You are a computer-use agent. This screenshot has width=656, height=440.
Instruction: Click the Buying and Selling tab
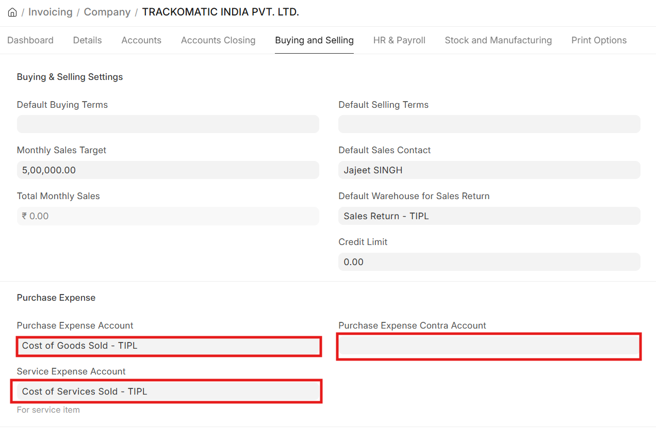[314, 40]
